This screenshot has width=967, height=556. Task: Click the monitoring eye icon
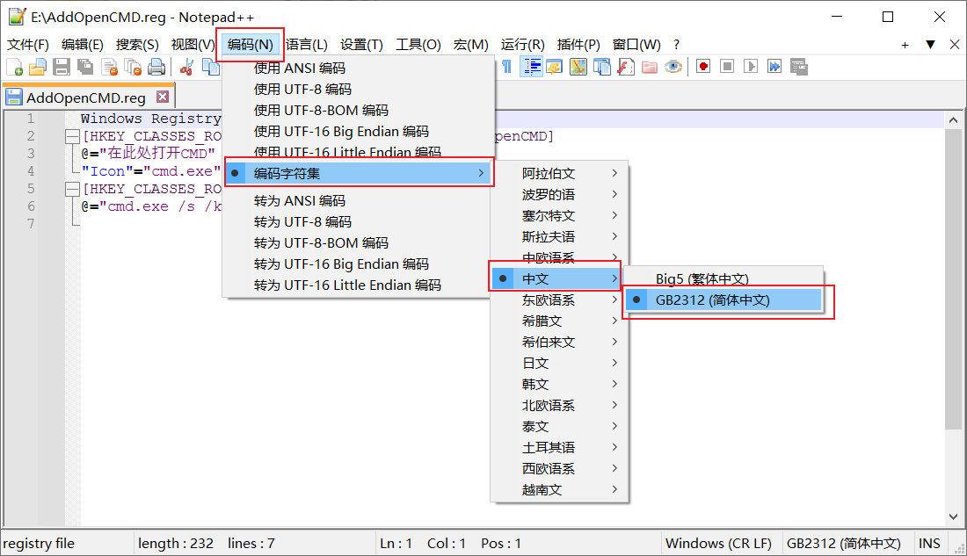[673, 67]
